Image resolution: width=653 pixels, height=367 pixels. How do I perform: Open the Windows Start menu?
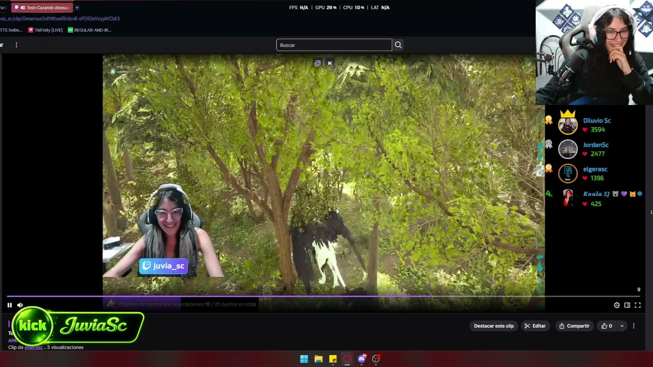pos(304,359)
